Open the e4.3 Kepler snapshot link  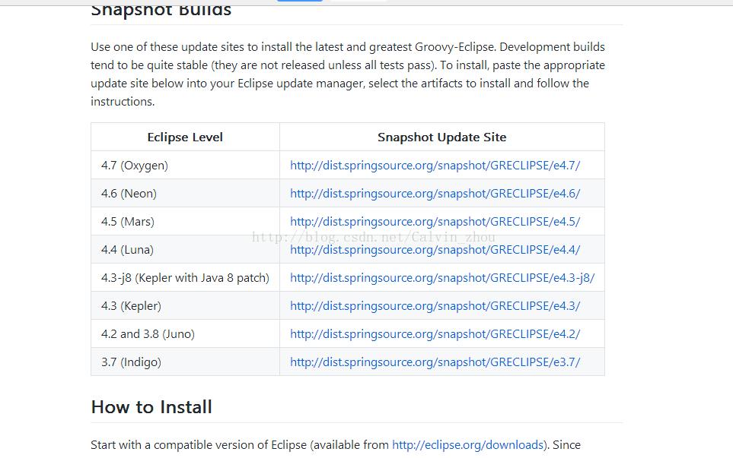(435, 306)
